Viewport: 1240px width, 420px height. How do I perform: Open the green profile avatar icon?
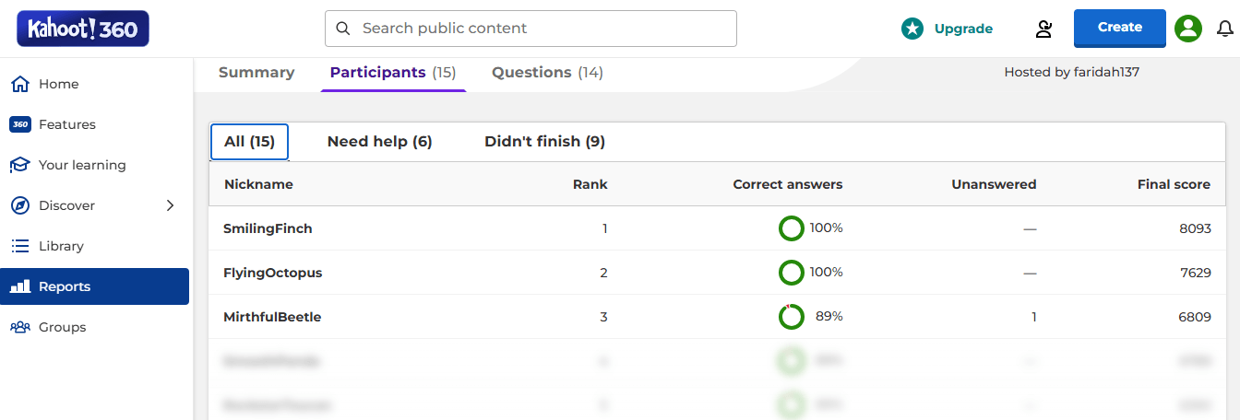coord(1188,29)
